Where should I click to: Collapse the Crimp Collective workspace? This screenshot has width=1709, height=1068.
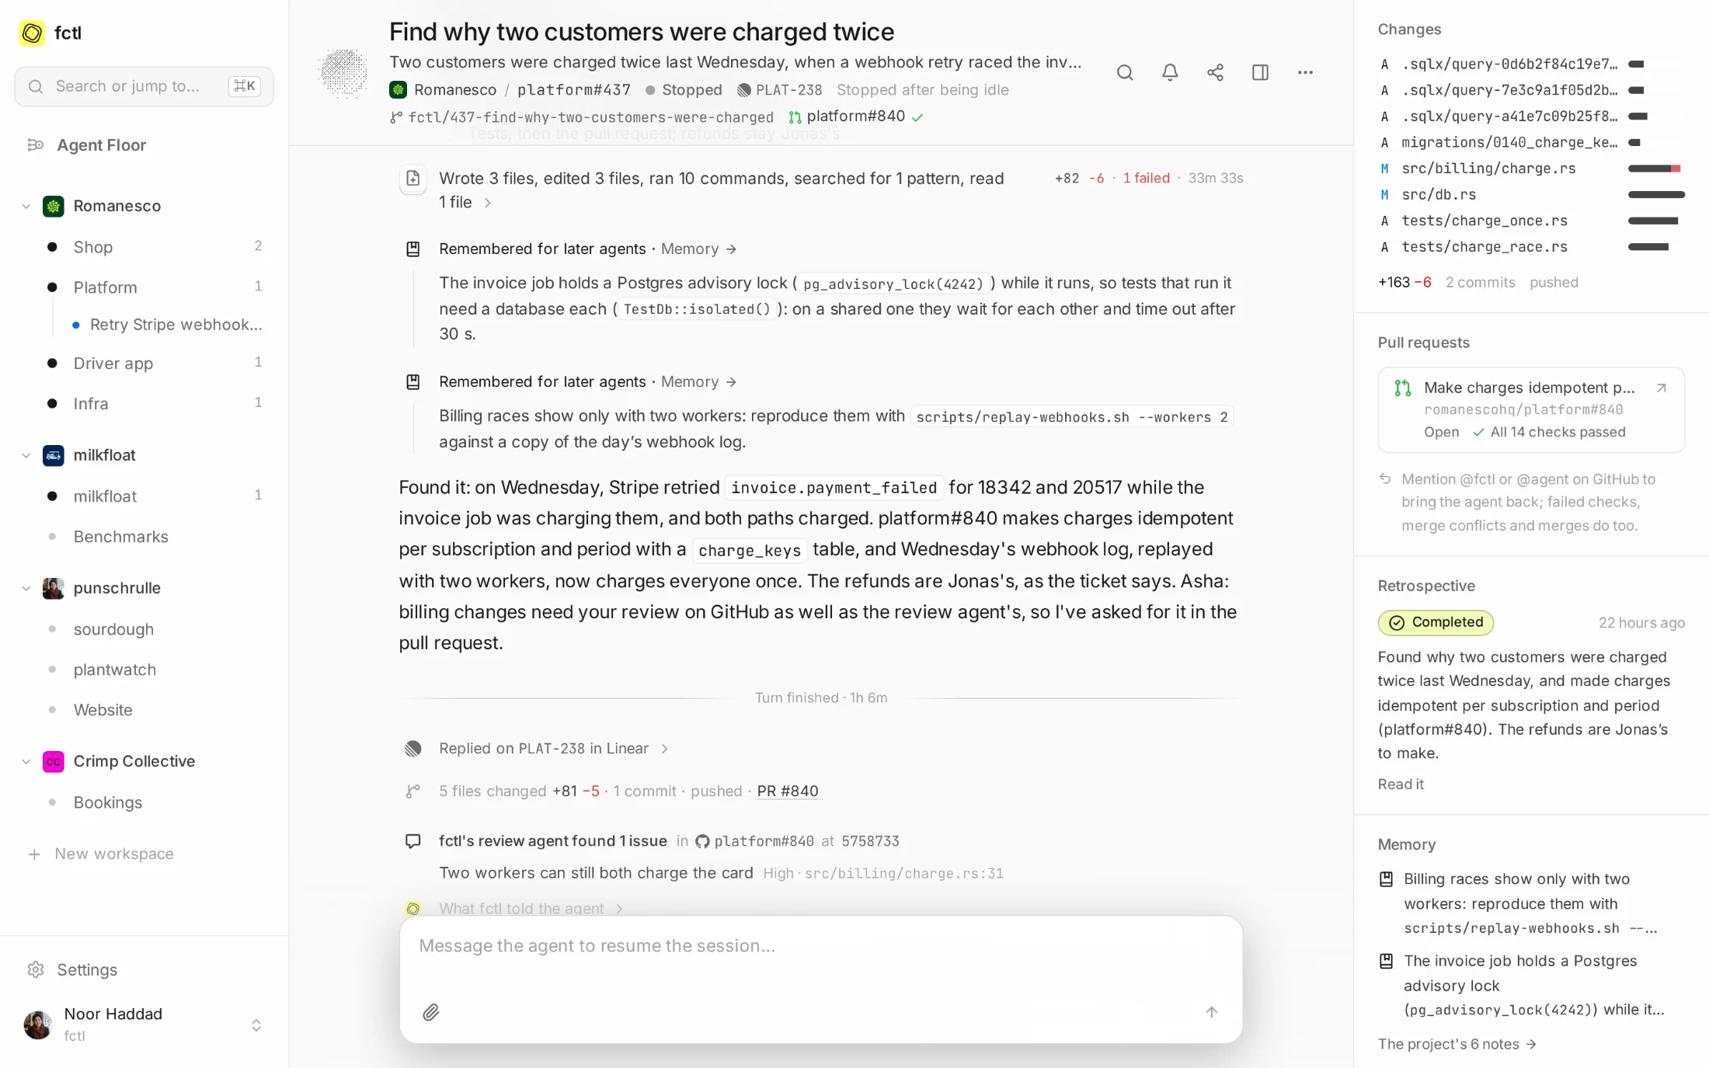[26, 761]
